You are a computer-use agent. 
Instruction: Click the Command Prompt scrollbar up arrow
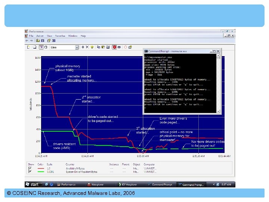click(218, 55)
